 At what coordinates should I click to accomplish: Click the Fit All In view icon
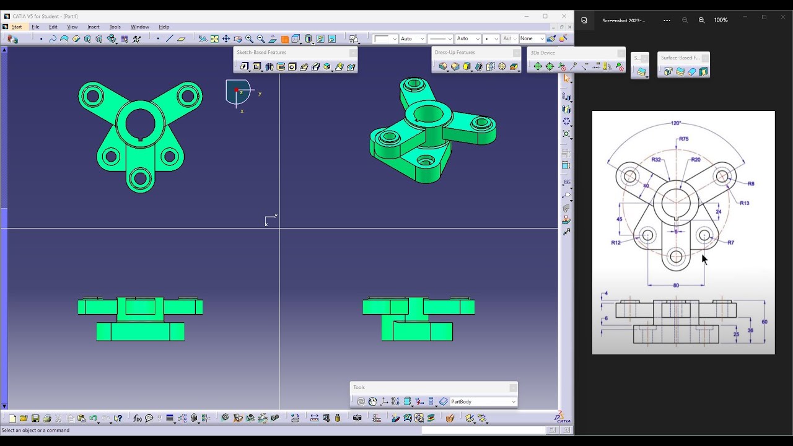coord(214,38)
